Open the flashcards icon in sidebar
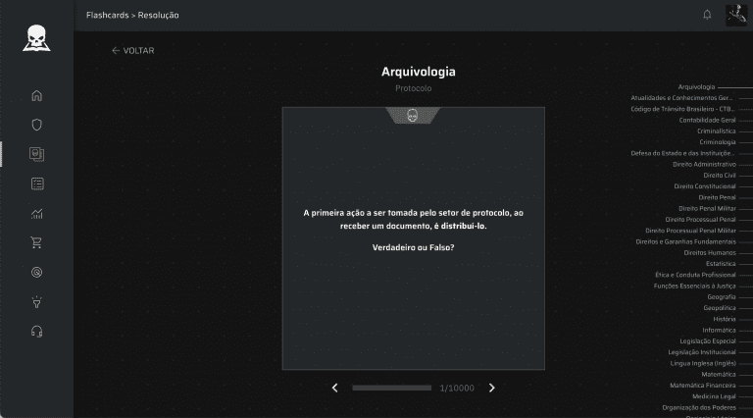This screenshot has width=753, height=418. 37,154
